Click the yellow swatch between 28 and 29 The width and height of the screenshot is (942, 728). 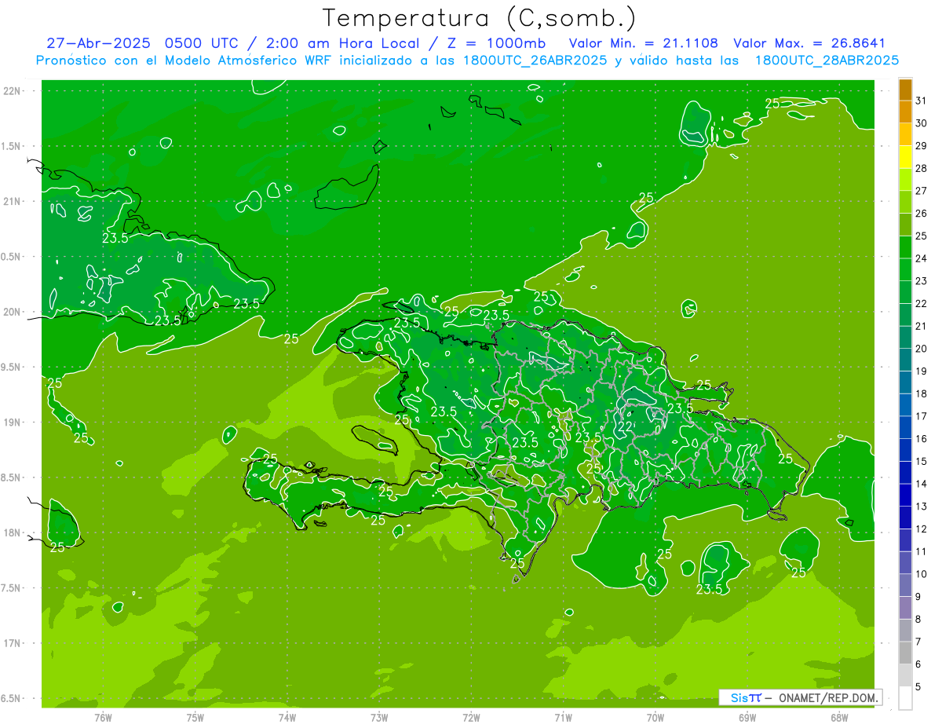[x=905, y=157]
